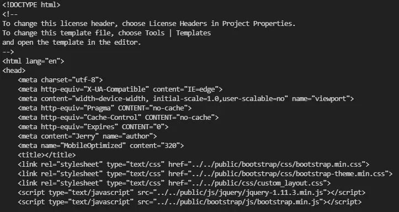The image size is (399, 212).
Task: Click the bootstrap.min.js script line
Action: pos(190,202)
